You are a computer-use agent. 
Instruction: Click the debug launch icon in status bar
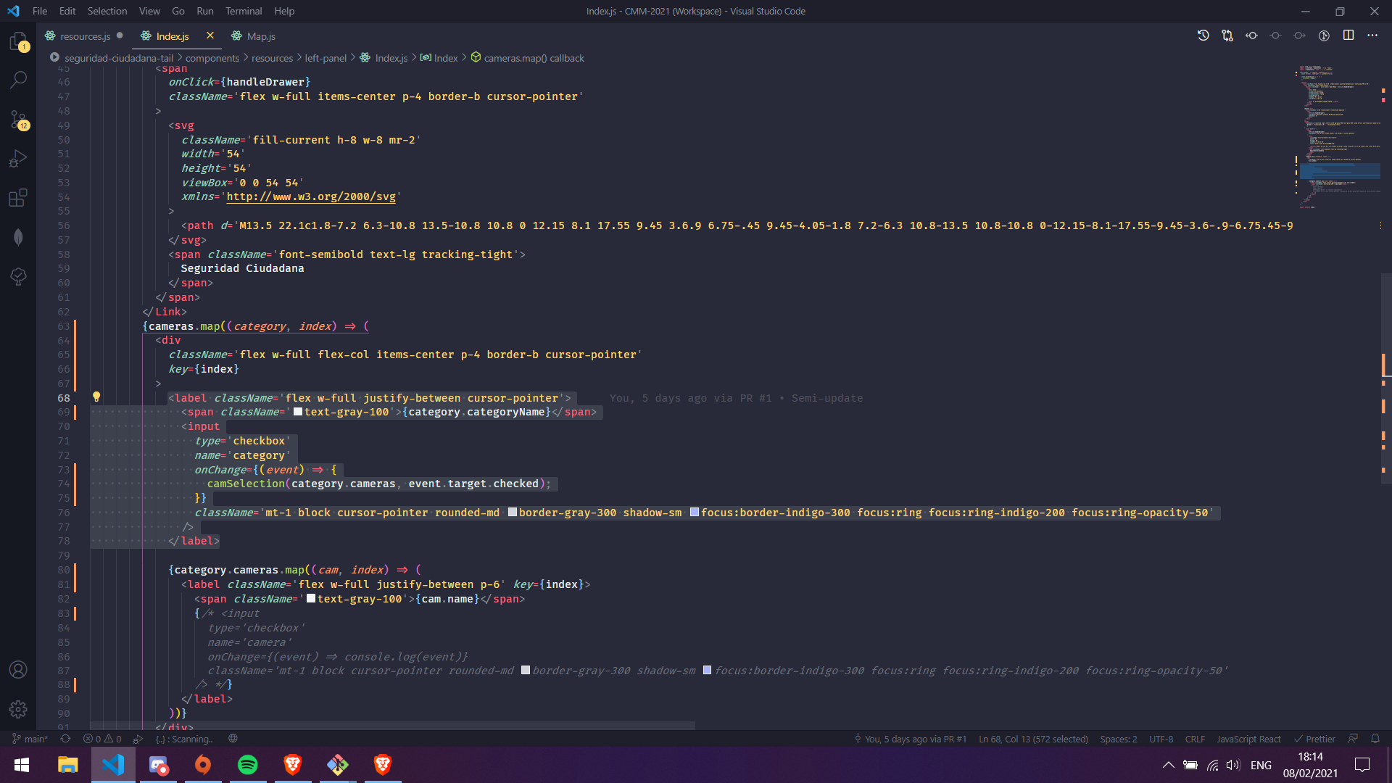[x=138, y=739]
